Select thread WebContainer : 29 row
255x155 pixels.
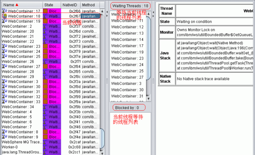pyautogui.click(x=51, y=76)
